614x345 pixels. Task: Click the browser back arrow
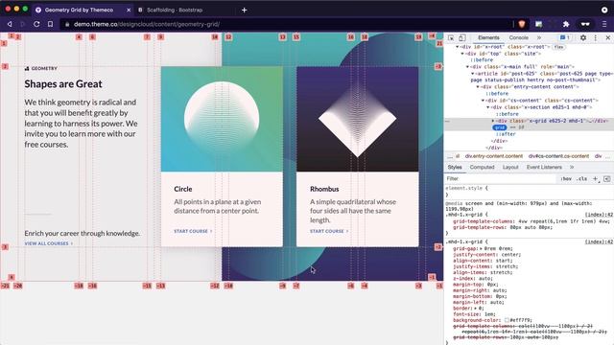10,24
